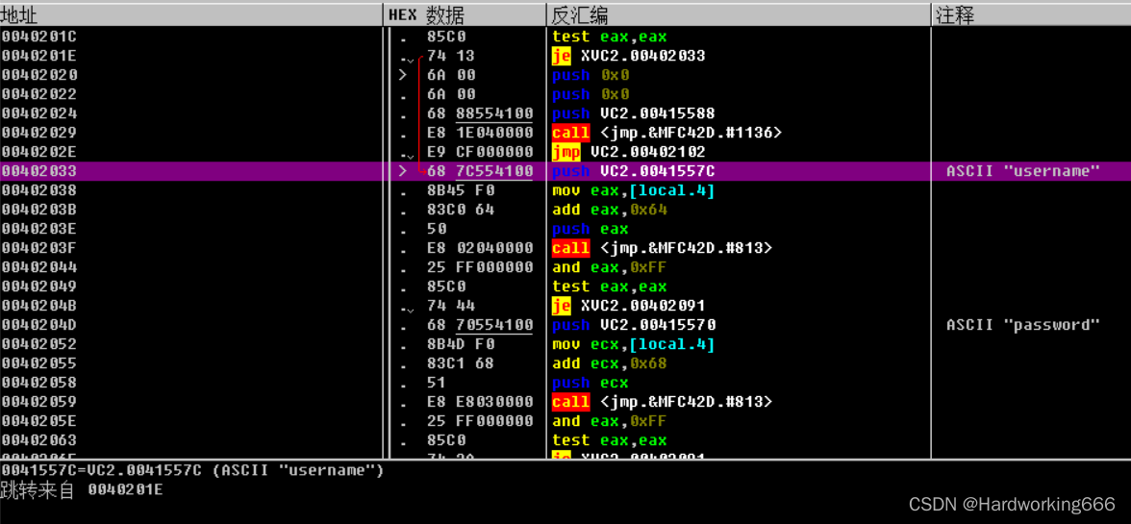Click the ASCII "password" comment

1023,324
